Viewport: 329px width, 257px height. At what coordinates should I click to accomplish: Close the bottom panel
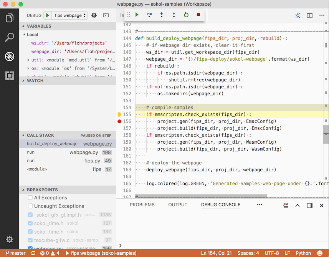[x=322, y=206]
